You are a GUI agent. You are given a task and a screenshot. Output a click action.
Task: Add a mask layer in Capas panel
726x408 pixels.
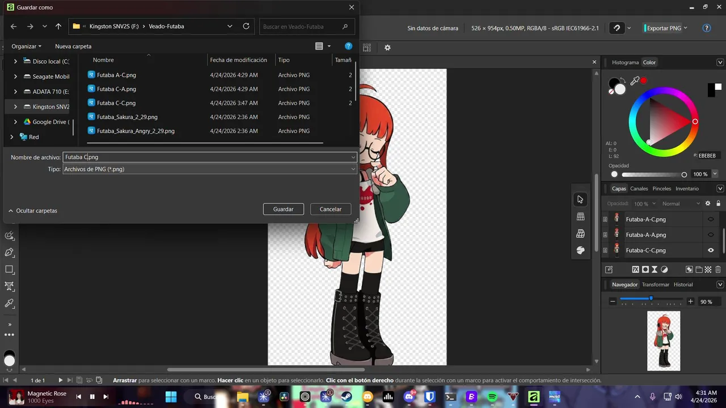(x=645, y=270)
